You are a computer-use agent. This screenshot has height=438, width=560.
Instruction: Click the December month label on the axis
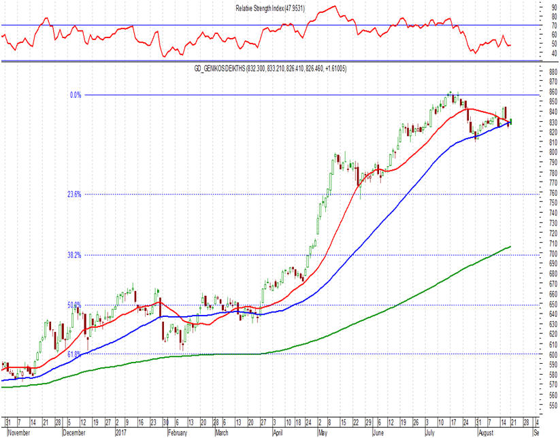coord(74,433)
